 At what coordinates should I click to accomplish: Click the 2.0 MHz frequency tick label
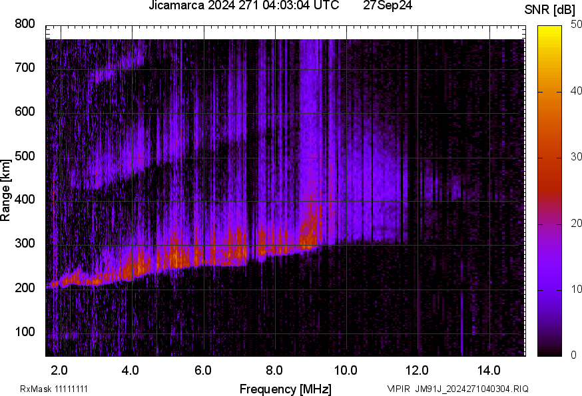pos(59,370)
